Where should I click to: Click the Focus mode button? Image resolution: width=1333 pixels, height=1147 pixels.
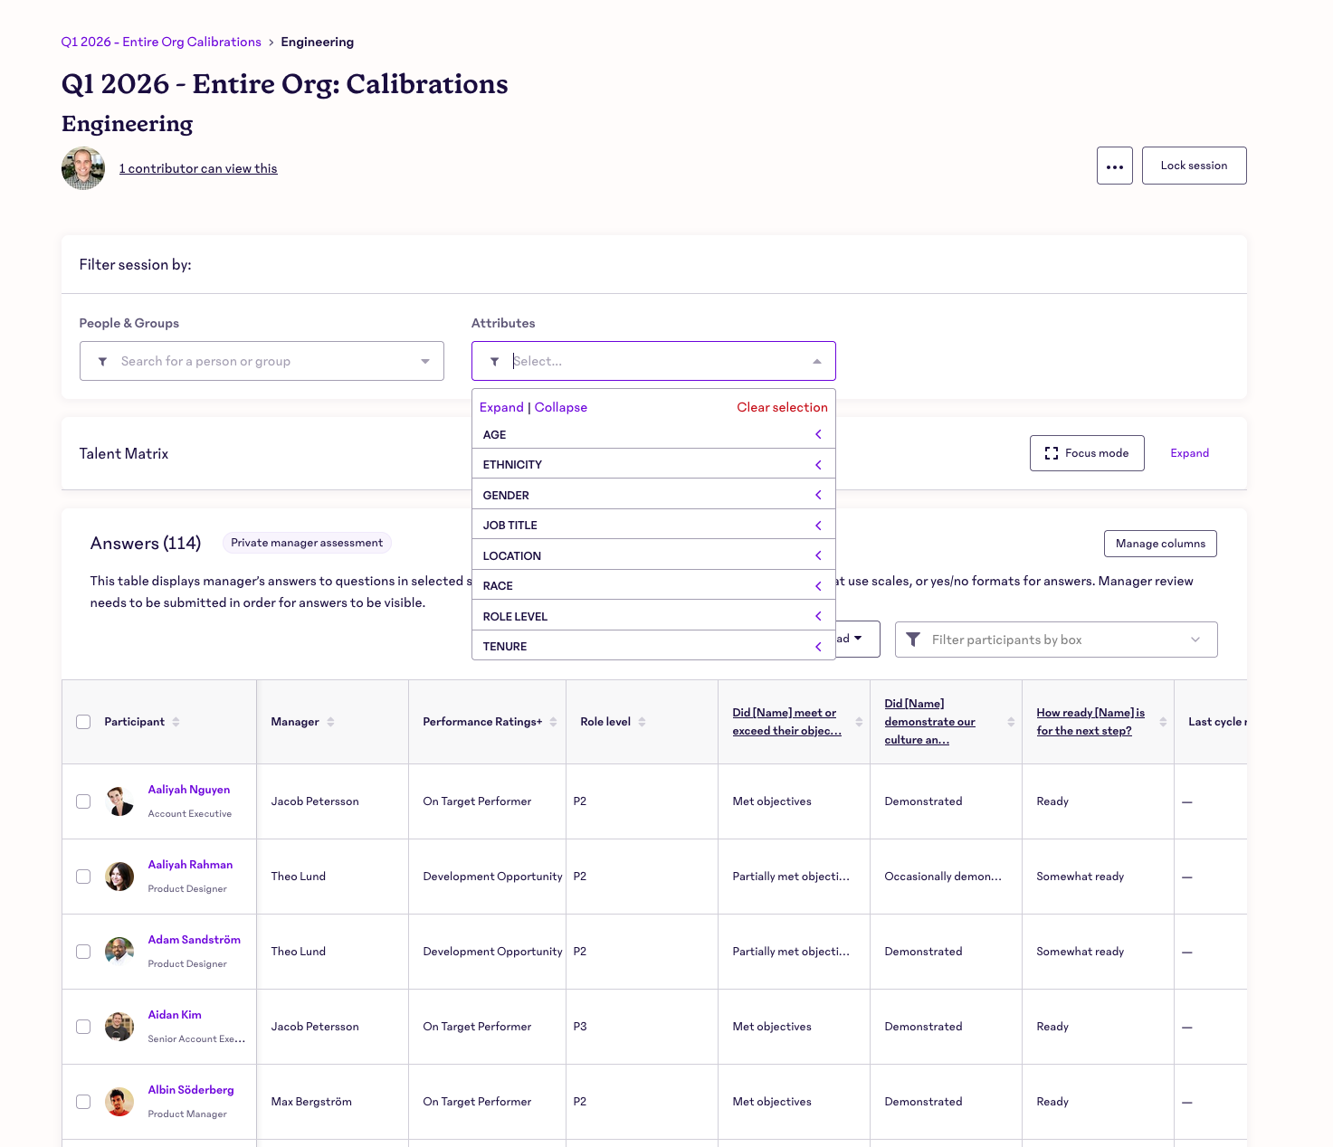point(1086,453)
